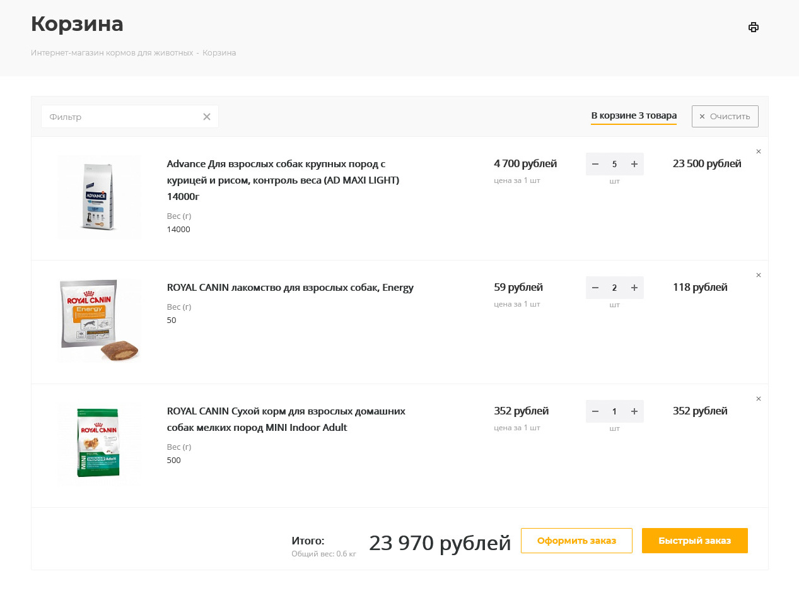Click the Быстрый заказ button
This screenshot has width=799, height=593.
(694, 541)
